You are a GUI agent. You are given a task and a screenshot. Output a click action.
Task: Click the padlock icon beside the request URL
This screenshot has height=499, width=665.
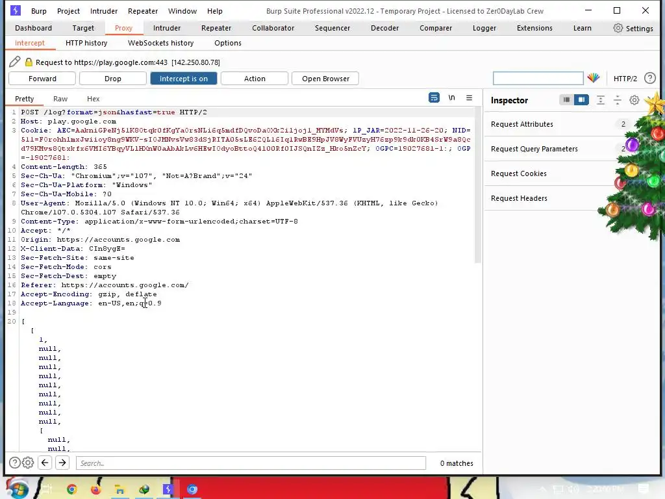(29, 62)
